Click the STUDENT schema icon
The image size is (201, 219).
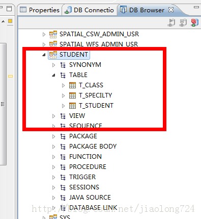(x=53, y=55)
